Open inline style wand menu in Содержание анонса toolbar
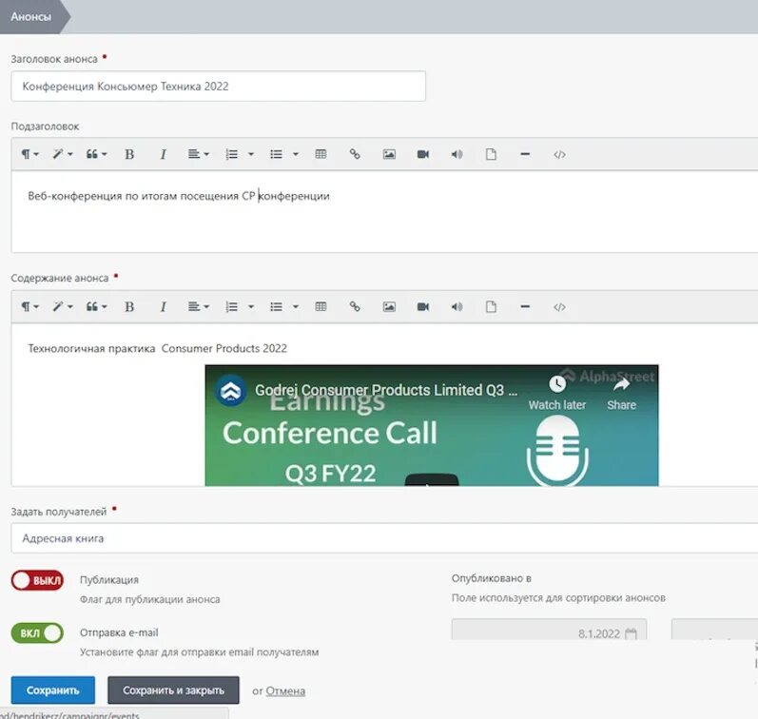 pos(63,306)
